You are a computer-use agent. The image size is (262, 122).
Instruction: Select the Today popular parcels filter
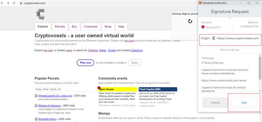click(x=38, y=89)
